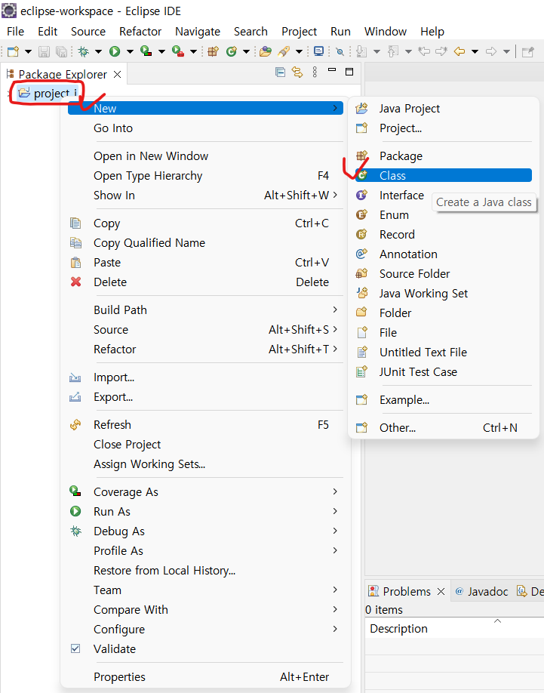Click the Back navigation arrow in toolbar

click(459, 51)
